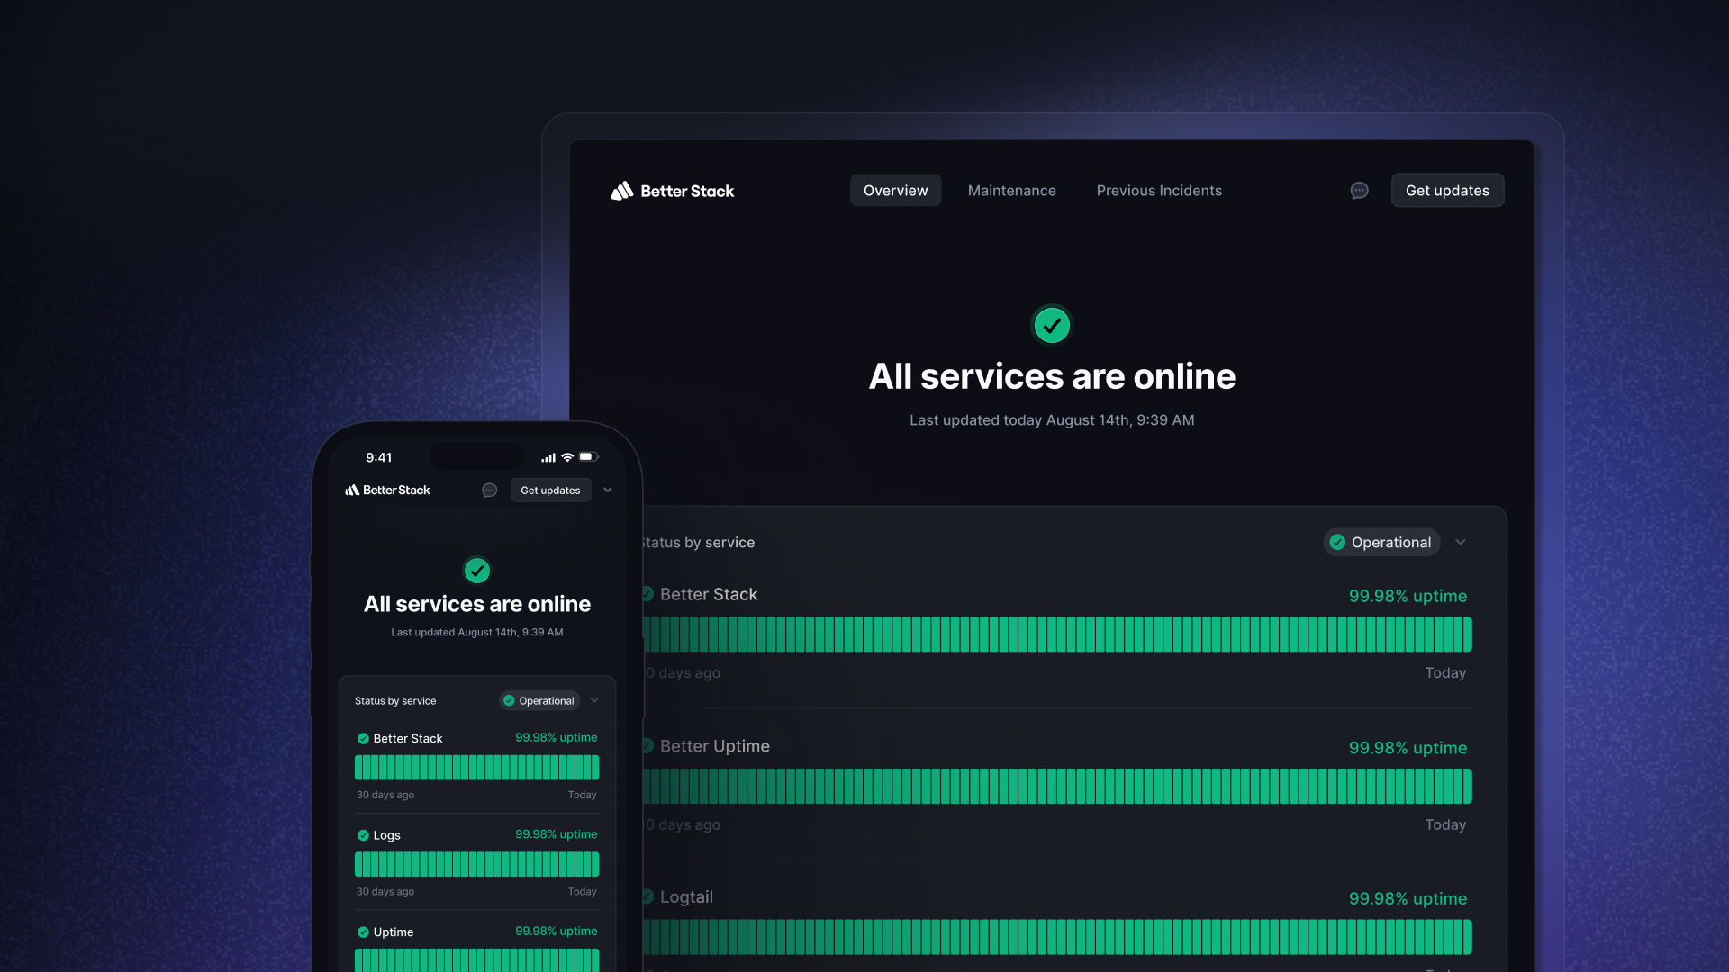Image resolution: width=1729 pixels, height=972 pixels.
Task: Open the chat bubble icon on the phone
Action: [489, 490]
